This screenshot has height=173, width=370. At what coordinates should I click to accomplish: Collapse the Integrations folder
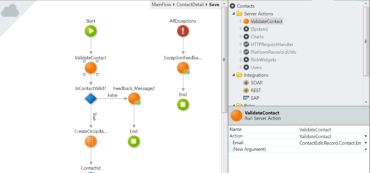click(234, 75)
